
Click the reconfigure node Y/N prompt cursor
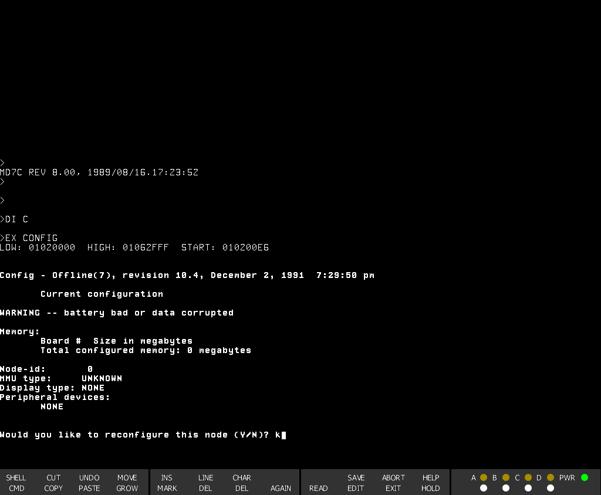coord(283,435)
